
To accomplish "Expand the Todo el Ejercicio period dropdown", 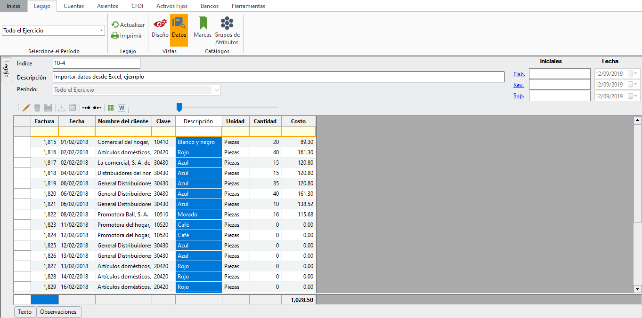I will click(x=102, y=31).
